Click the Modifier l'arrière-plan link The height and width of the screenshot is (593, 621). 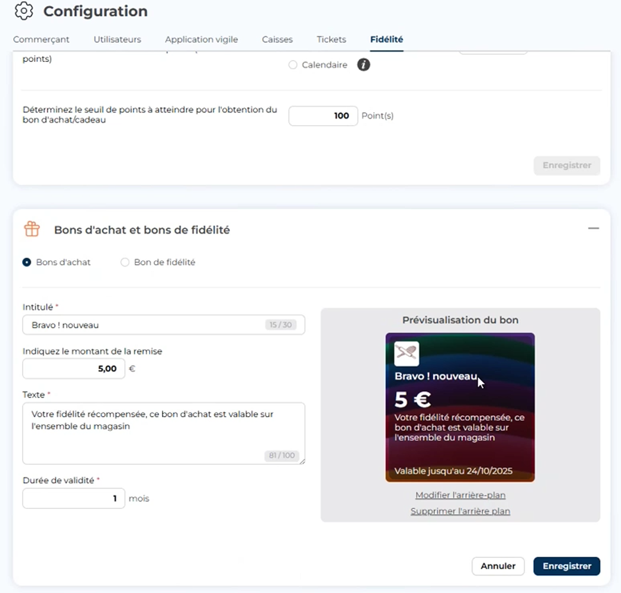point(460,495)
